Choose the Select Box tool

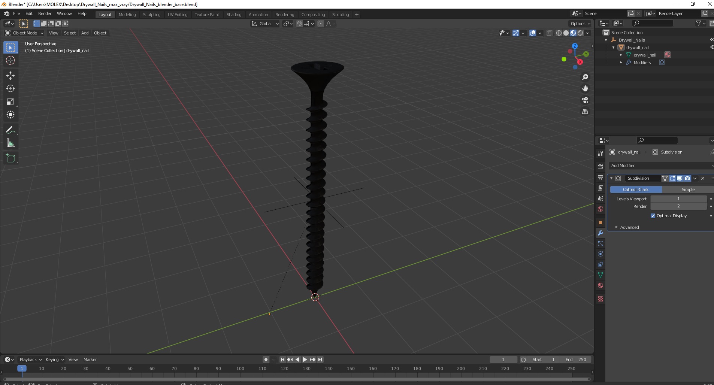10,48
